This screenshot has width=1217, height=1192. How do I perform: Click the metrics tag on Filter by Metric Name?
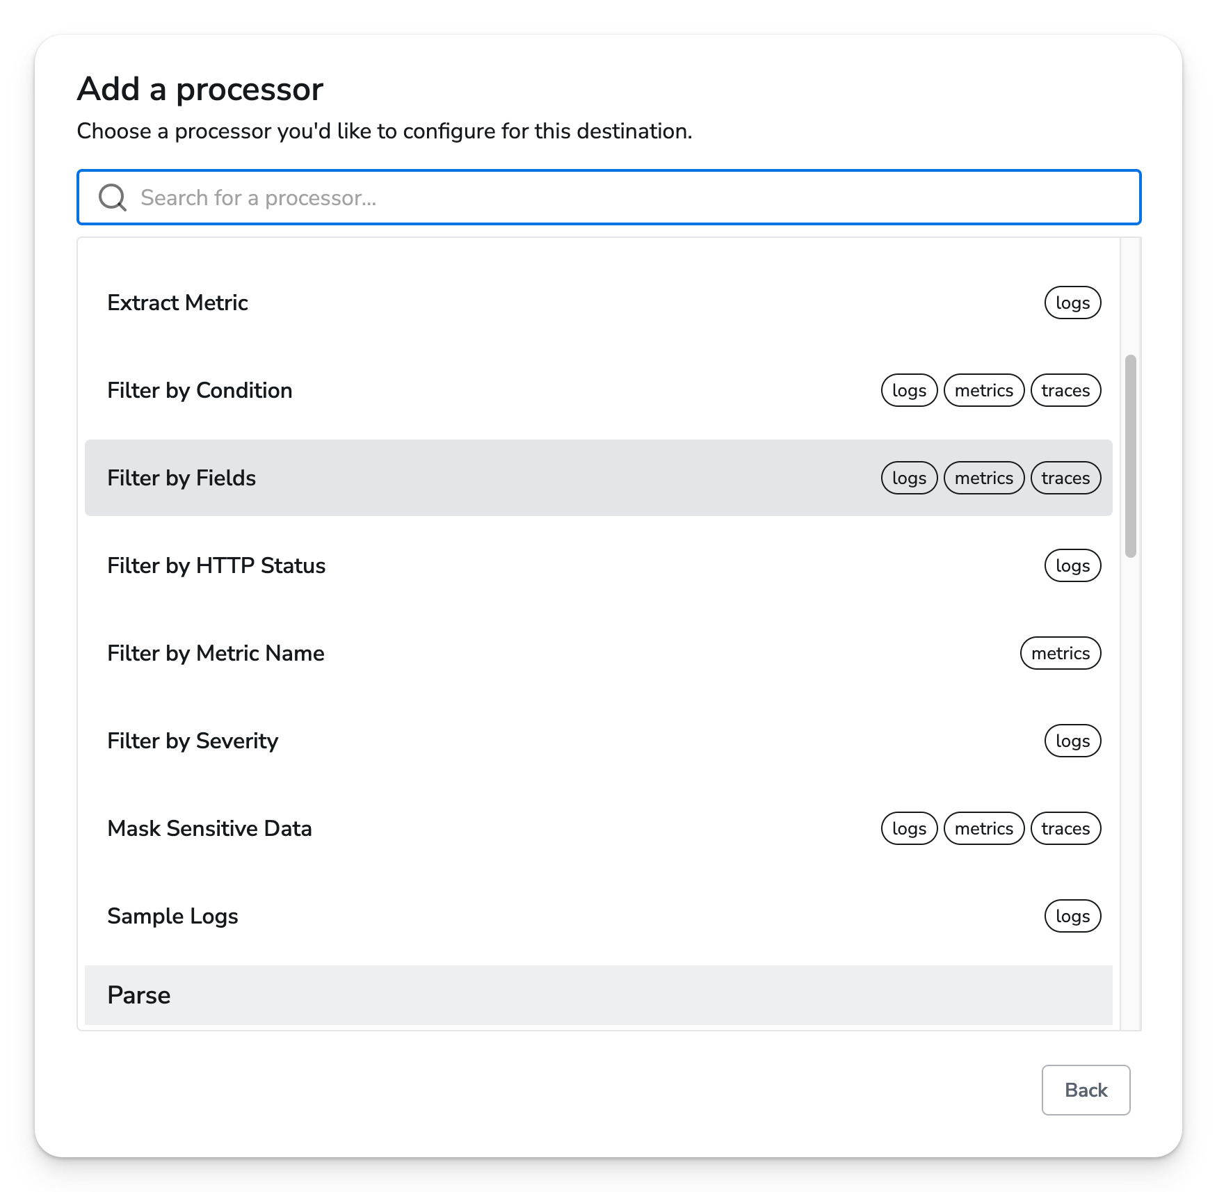[x=1061, y=653]
